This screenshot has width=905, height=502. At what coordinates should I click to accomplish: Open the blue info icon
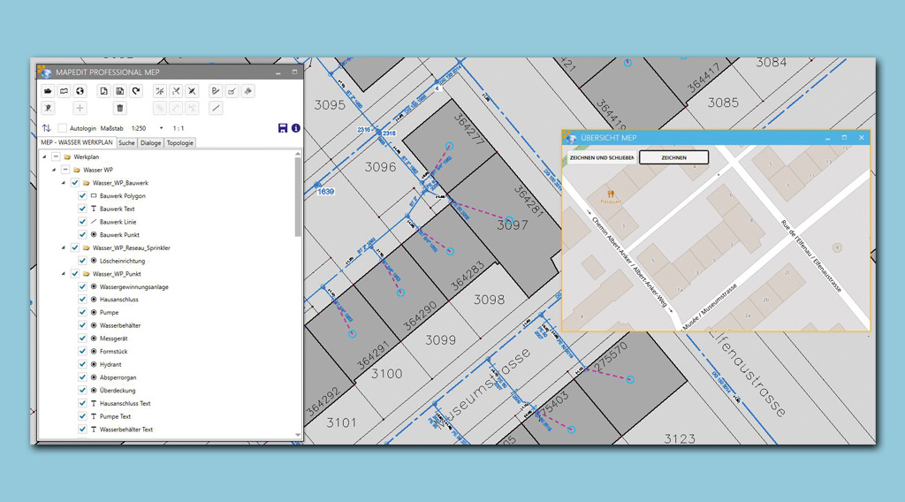pos(295,128)
